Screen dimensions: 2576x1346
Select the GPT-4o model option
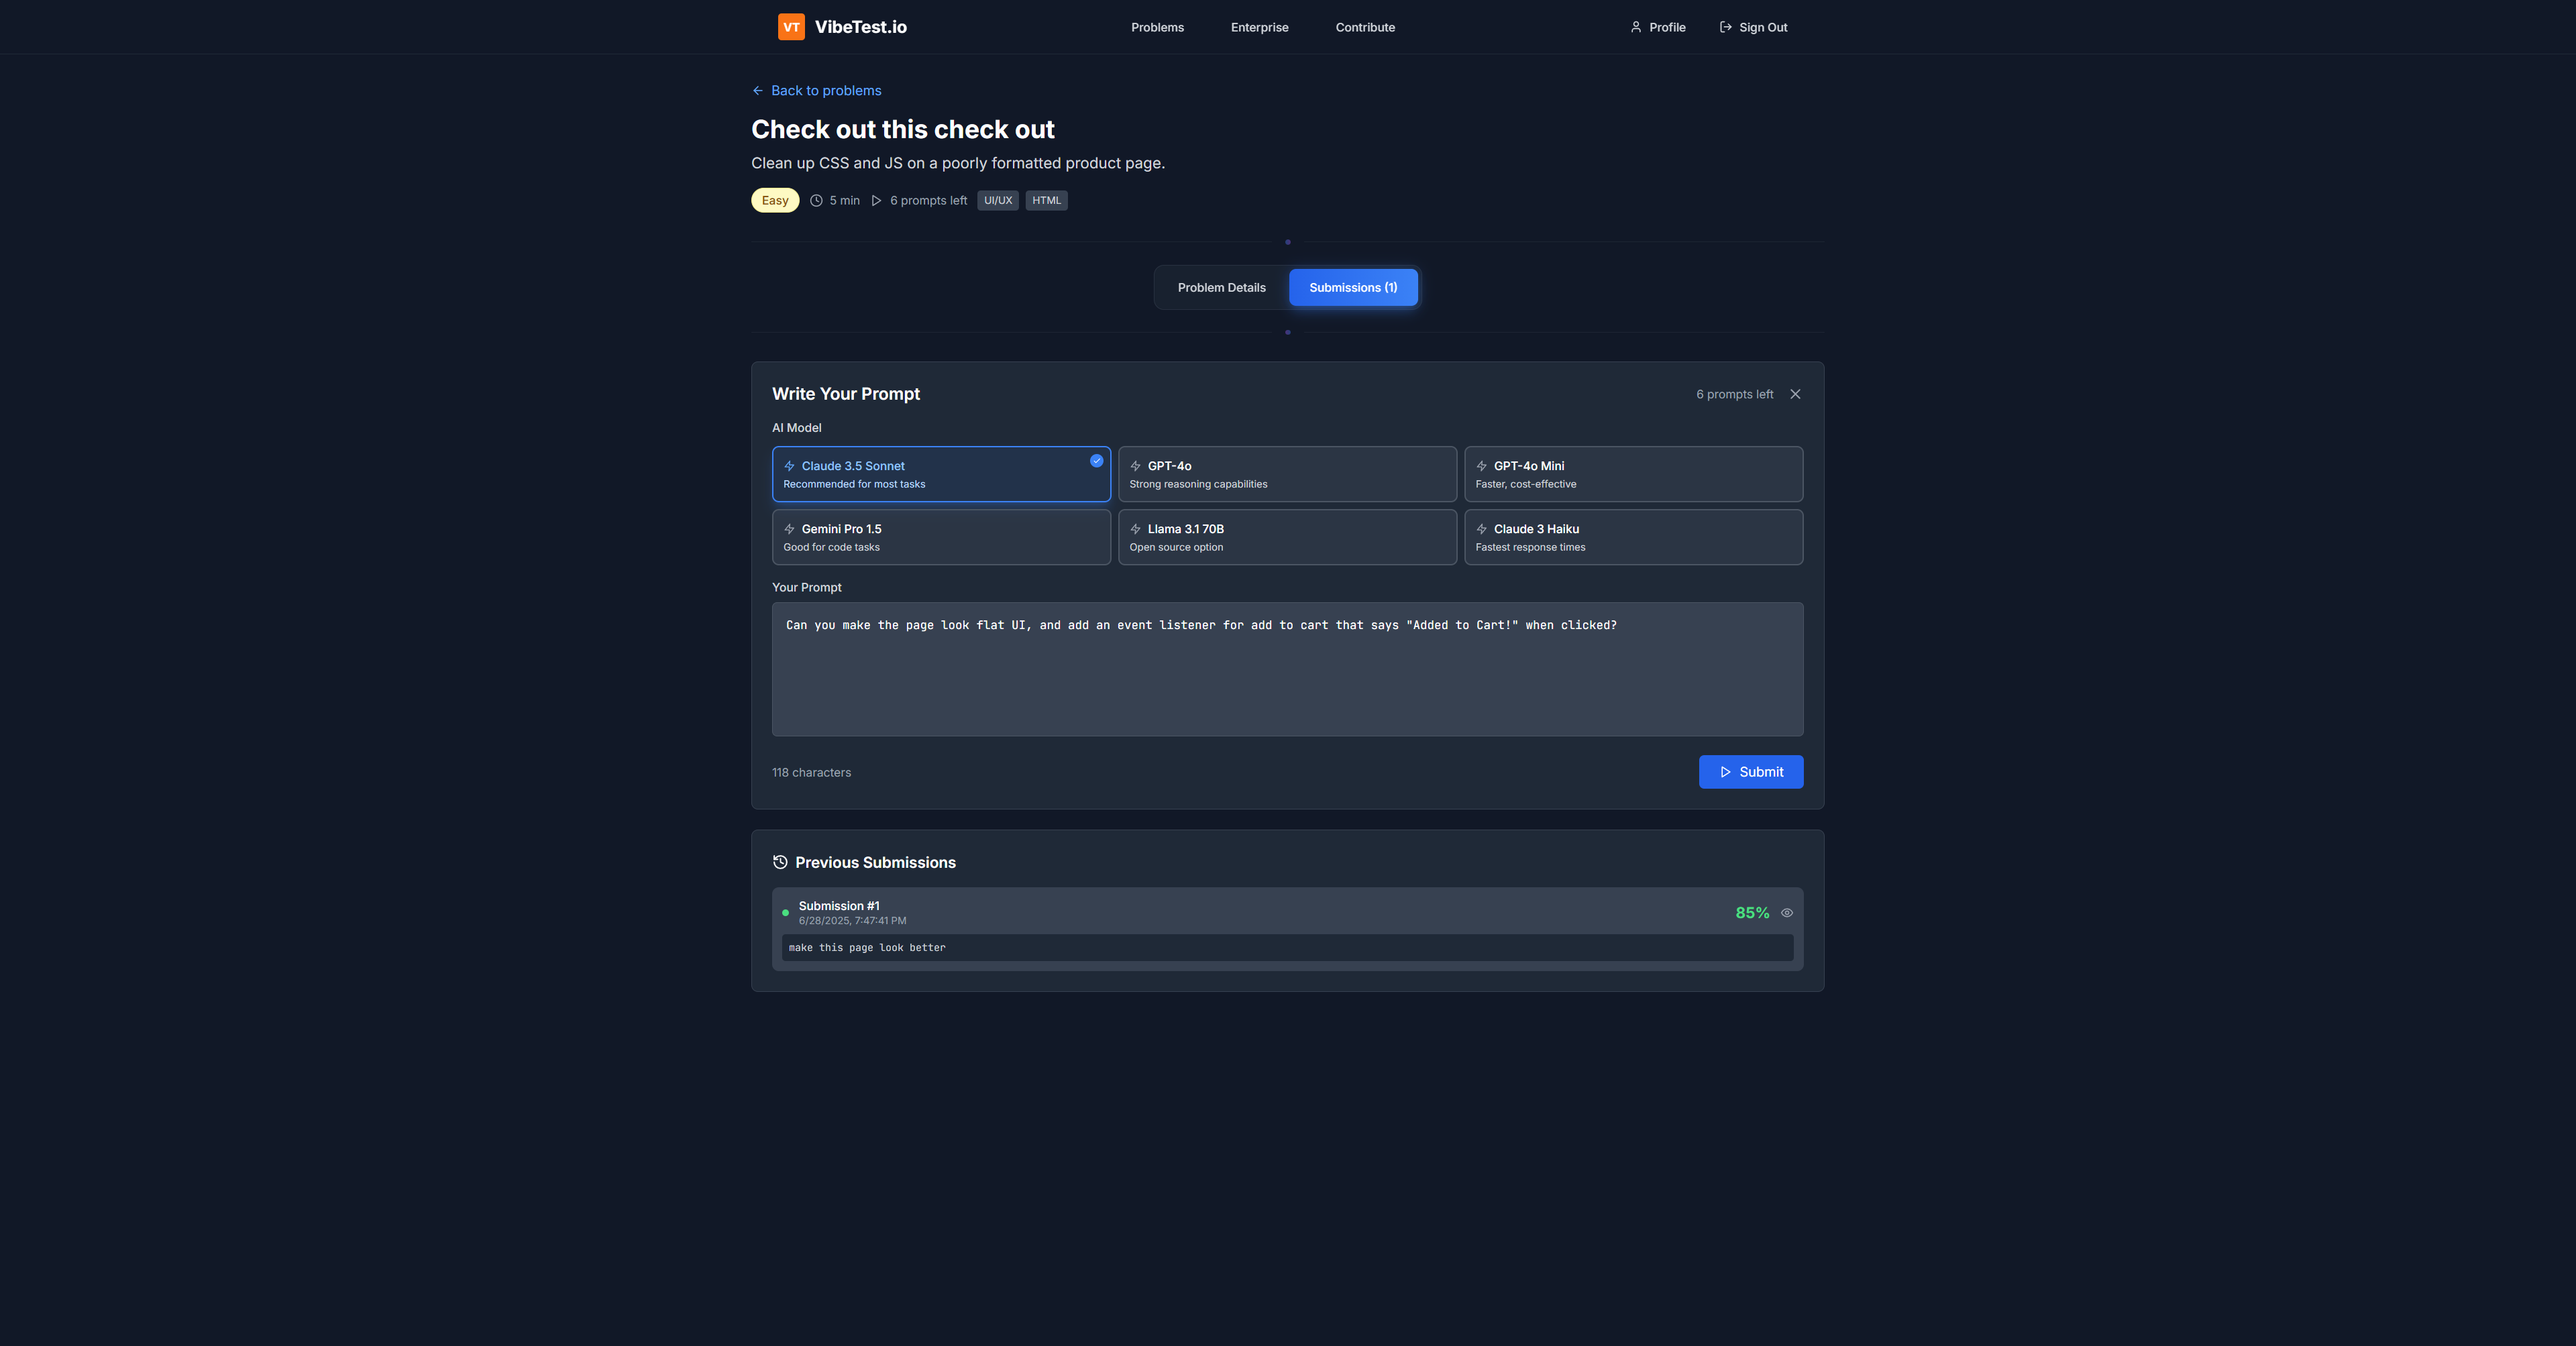(x=1286, y=474)
